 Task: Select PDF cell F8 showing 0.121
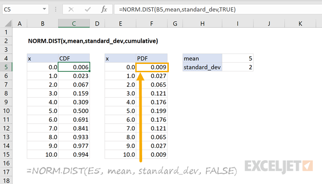[x=151, y=93]
